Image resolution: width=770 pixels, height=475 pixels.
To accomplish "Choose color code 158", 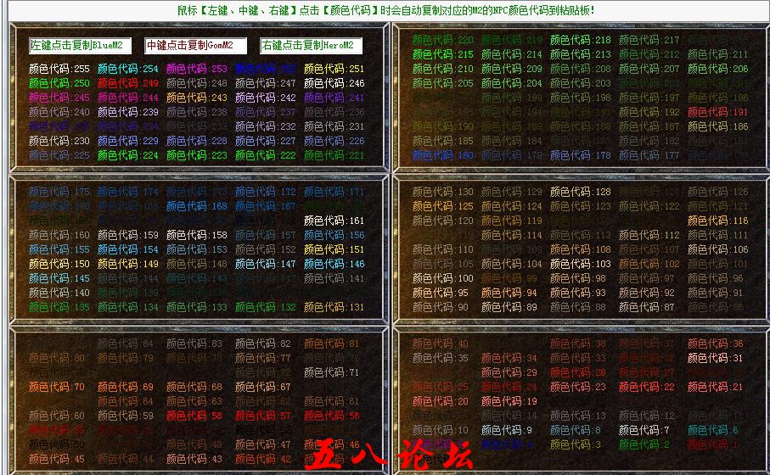I will [x=197, y=235].
